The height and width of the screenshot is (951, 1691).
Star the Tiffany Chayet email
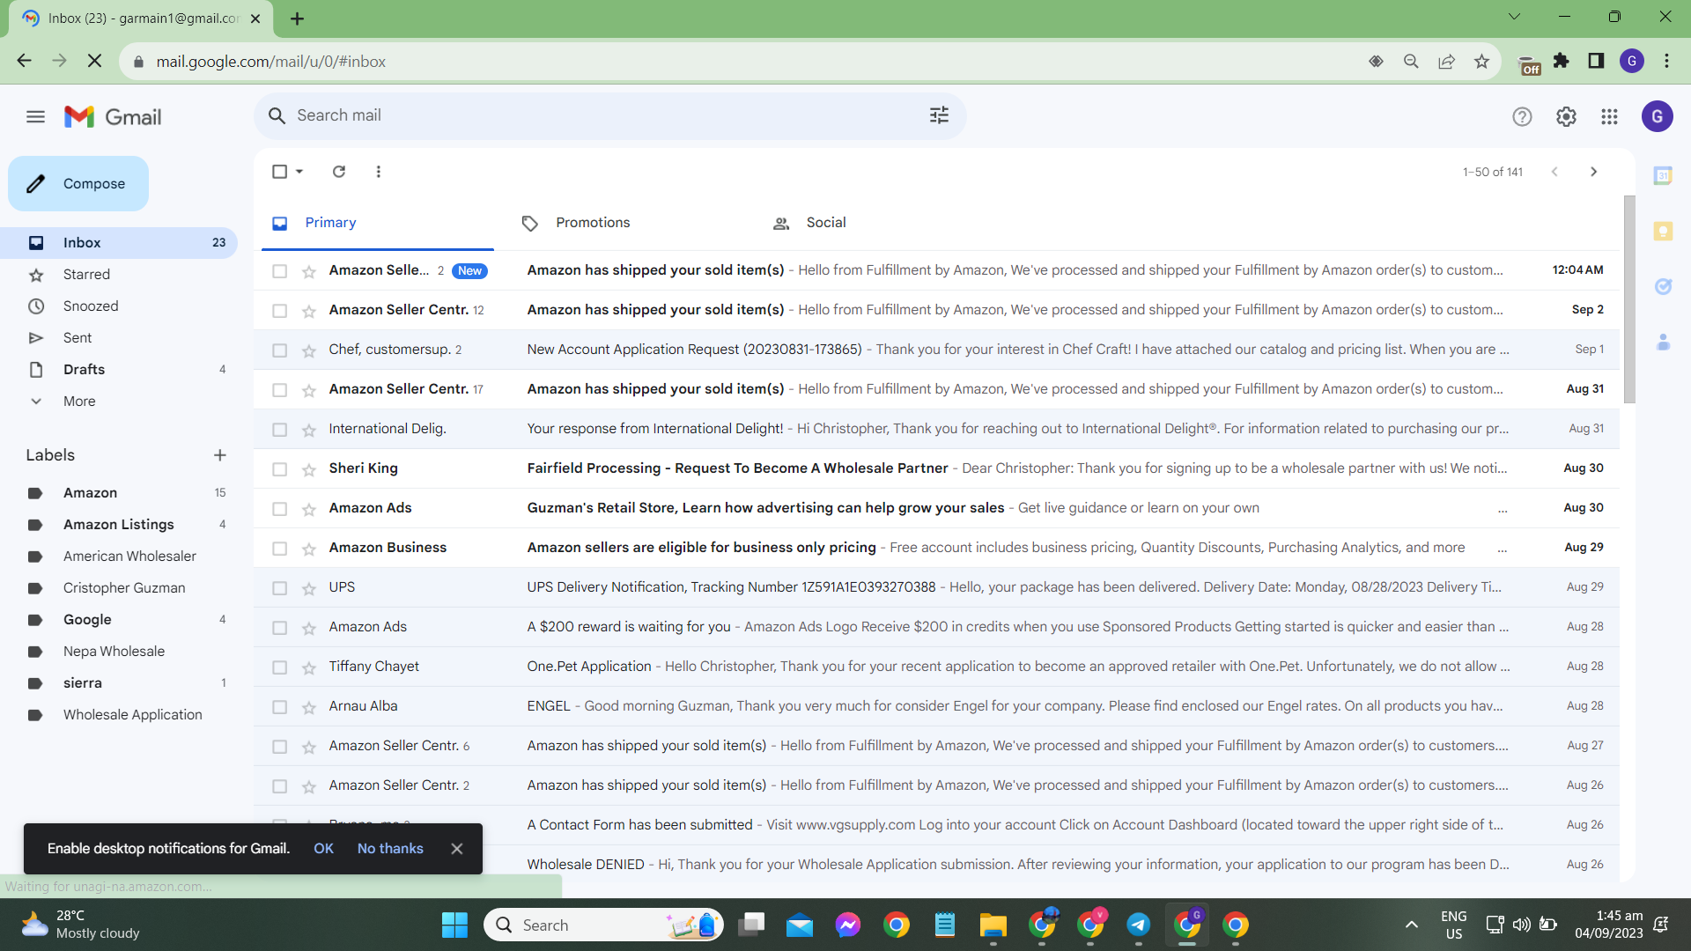(308, 667)
